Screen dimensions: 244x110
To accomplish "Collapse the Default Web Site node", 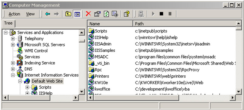I will click(20, 81).
